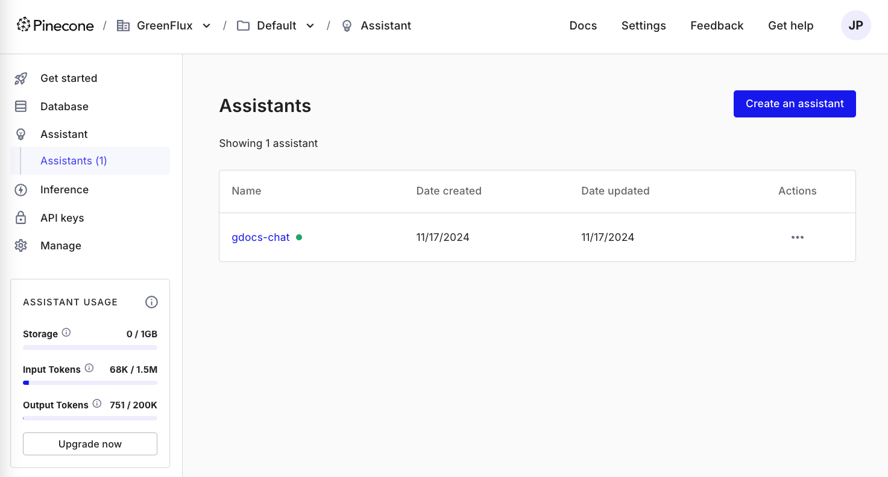Image resolution: width=888 pixels, height=477 pixels.
Task: Click the API keys lock icon
Action: [20, 218]
